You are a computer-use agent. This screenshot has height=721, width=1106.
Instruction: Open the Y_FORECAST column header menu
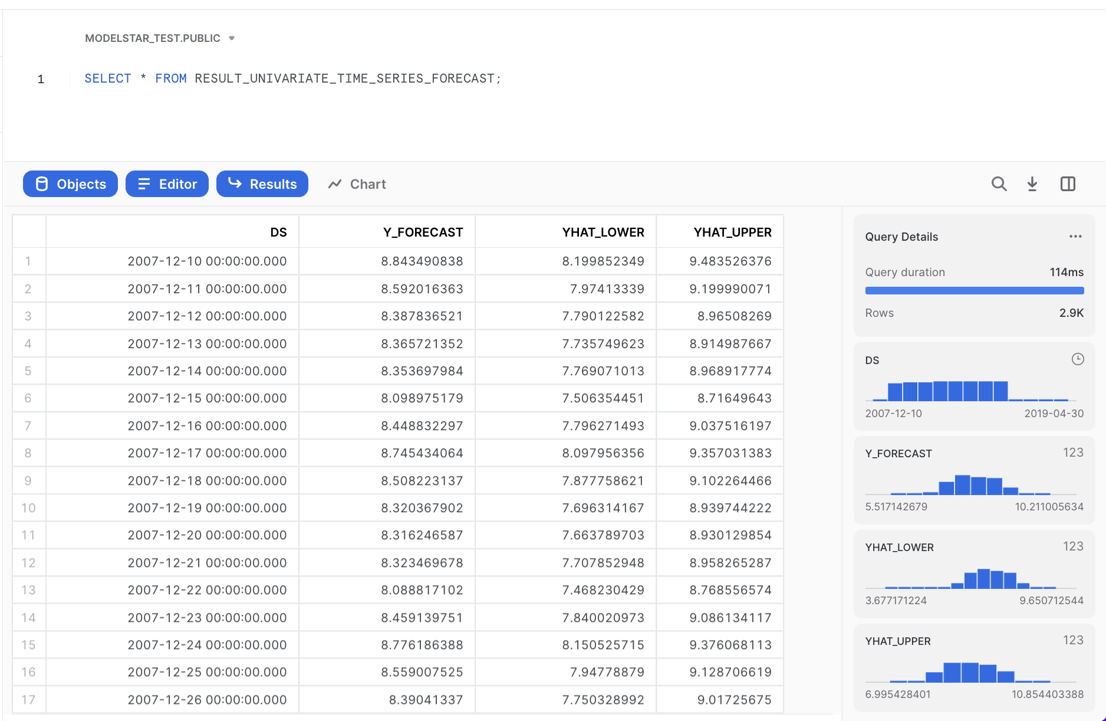point(423,232)
